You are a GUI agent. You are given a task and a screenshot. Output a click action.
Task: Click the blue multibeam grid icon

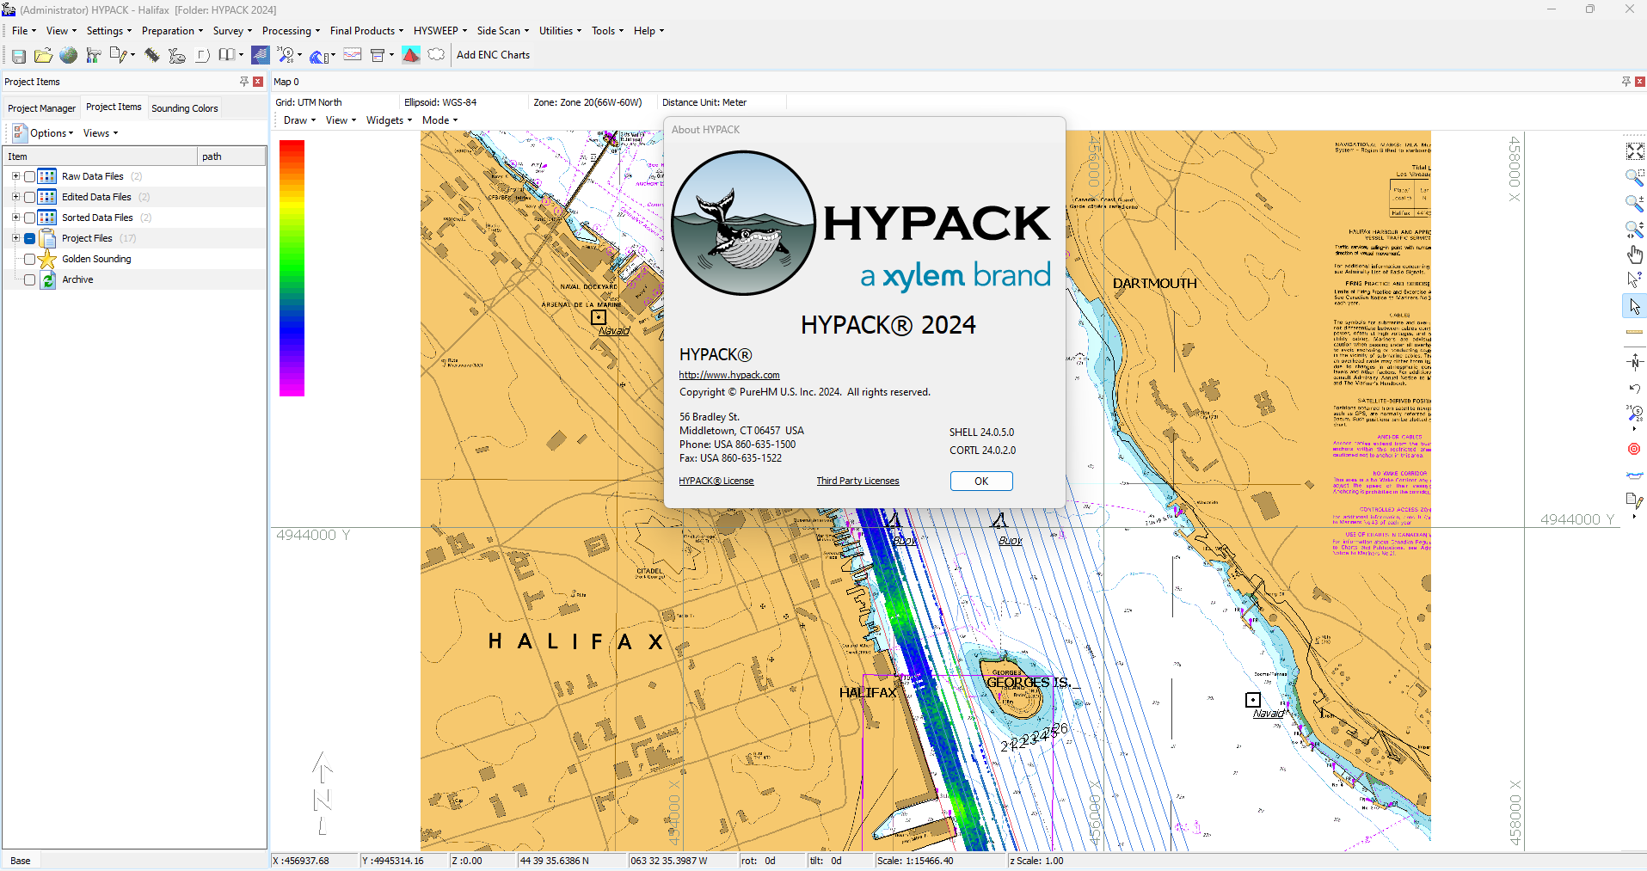tap(260, 55)
